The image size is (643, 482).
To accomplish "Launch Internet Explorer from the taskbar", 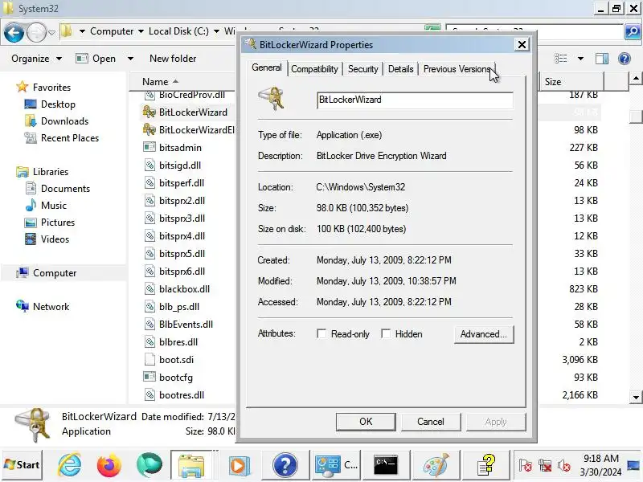I will pos(70,465).
